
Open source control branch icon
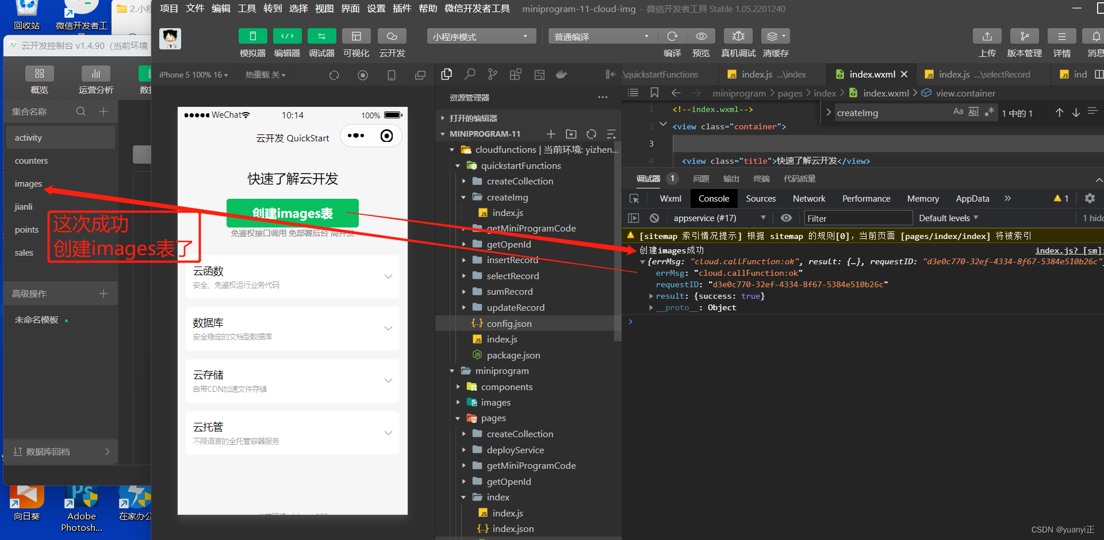tap(492, 74)
